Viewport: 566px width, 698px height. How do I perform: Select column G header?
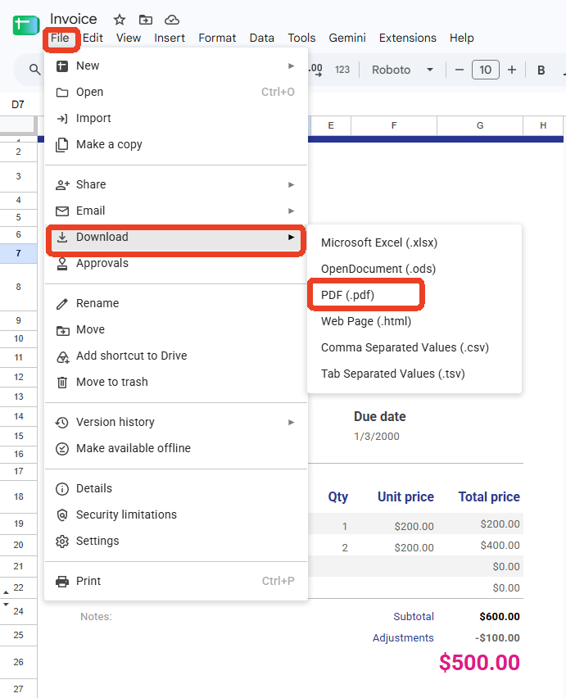[480, 125]
